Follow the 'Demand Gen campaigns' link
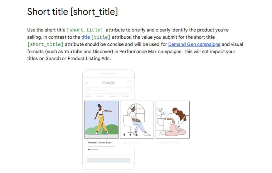Image resolution: width=272 pixels, height=173 pixels. click(194, 44)
